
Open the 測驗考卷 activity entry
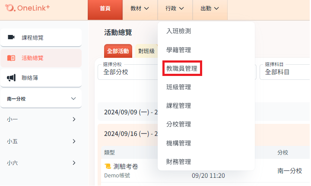coord(126,167)
